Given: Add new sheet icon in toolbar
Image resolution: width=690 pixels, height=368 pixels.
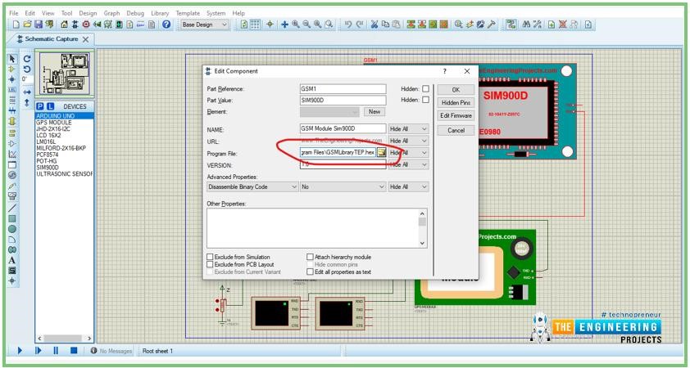Looking at the screenshot, I should (551, 25).
